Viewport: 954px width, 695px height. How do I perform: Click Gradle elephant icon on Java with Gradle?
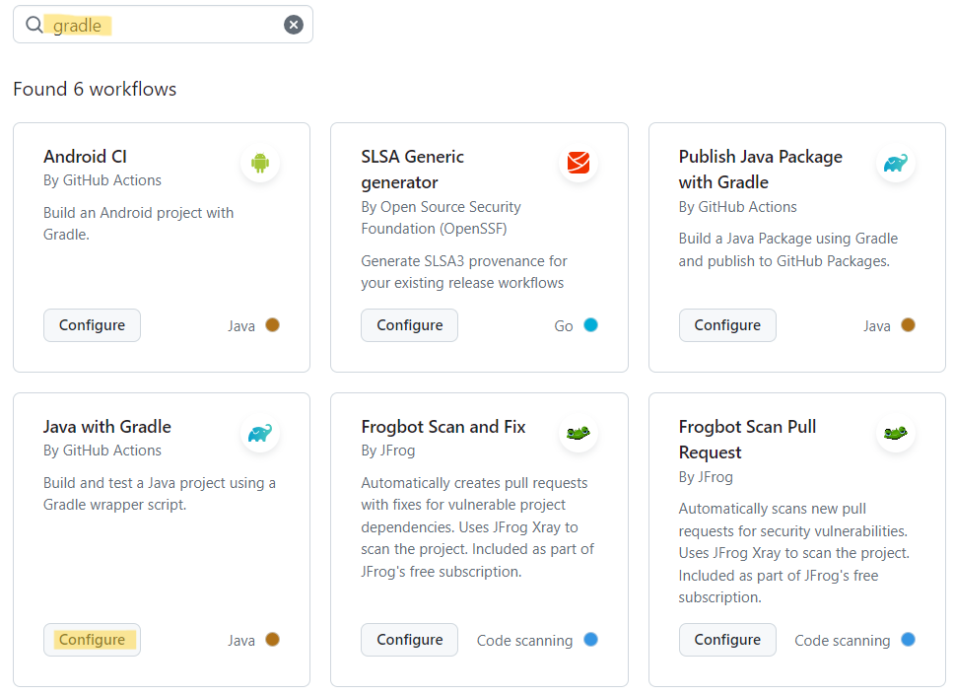260,433
